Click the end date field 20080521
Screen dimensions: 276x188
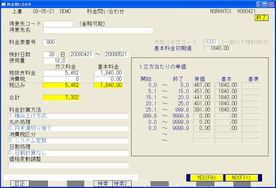[117, 54]
